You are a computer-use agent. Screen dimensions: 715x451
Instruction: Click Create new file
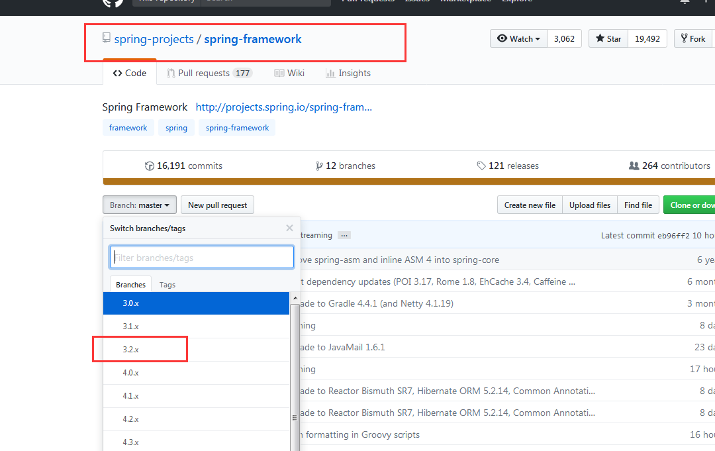click(530, 205)
